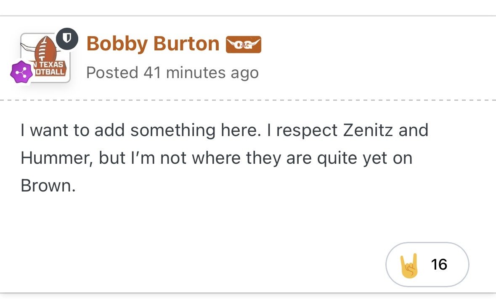Click the orange OG longhorn badge
This screenshot has width=496, height=299.
click(244, 45)
